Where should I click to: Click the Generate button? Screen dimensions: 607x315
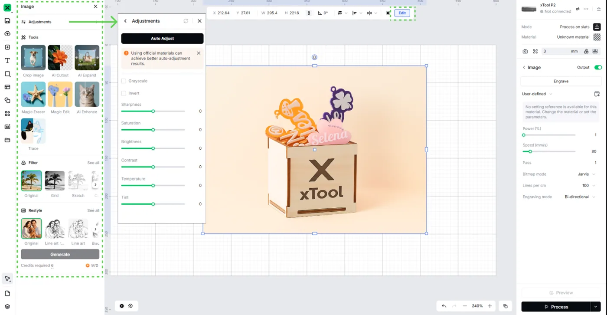point(60,254)
